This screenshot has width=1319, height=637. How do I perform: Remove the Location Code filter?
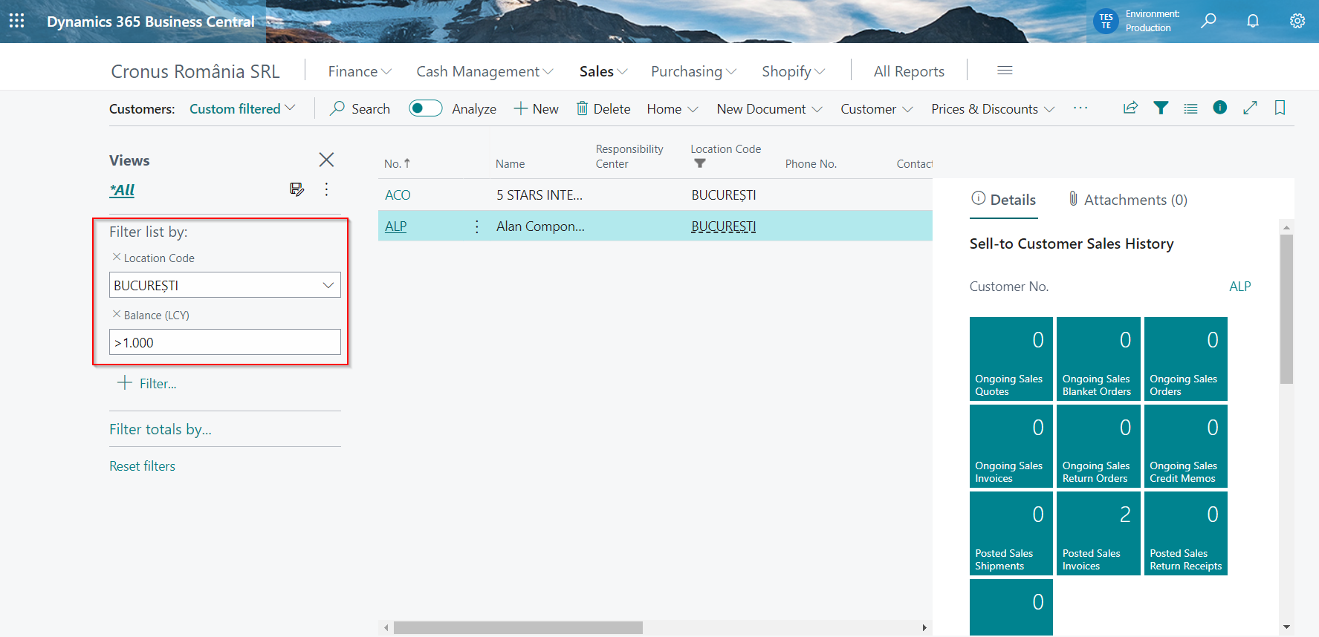pyautogui.click(x=116, y=257)
